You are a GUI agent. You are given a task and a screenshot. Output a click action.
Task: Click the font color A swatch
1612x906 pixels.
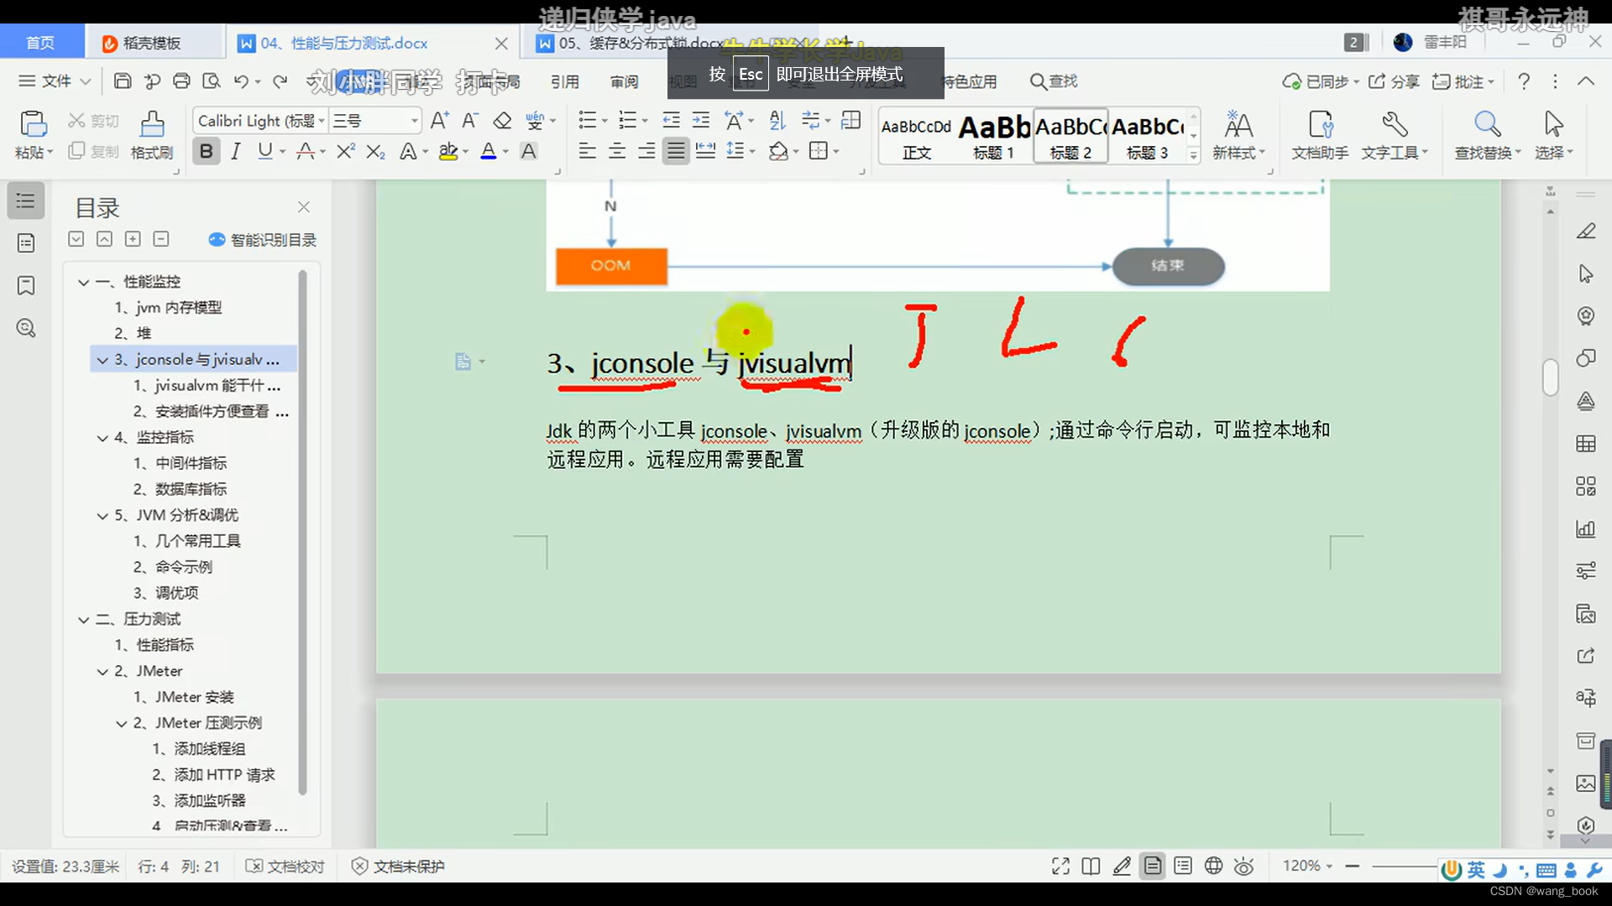click(488, 151)
